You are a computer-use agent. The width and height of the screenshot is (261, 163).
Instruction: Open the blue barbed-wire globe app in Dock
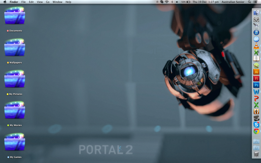(x=256, y=39)
